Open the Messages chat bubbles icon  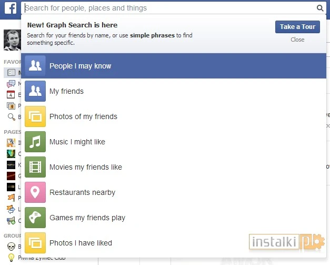click(x=11, y=84)
